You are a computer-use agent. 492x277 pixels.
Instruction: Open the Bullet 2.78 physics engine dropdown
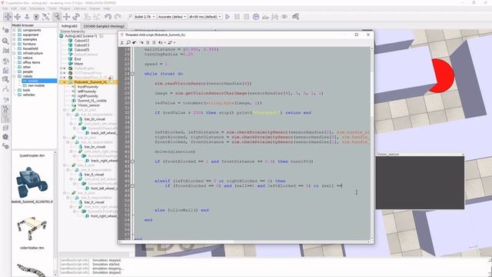pos(145,17)
